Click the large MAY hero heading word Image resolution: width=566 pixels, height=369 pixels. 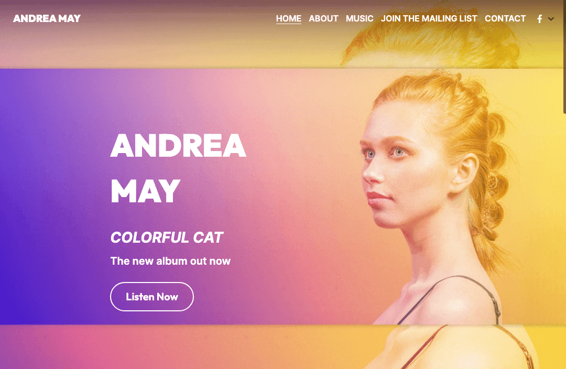145,191
